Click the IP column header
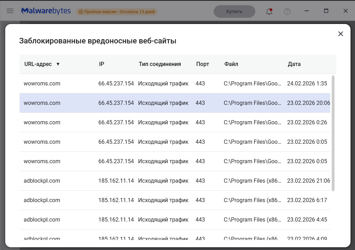Viewport: 355px width, 250px height. pos(102,64)
